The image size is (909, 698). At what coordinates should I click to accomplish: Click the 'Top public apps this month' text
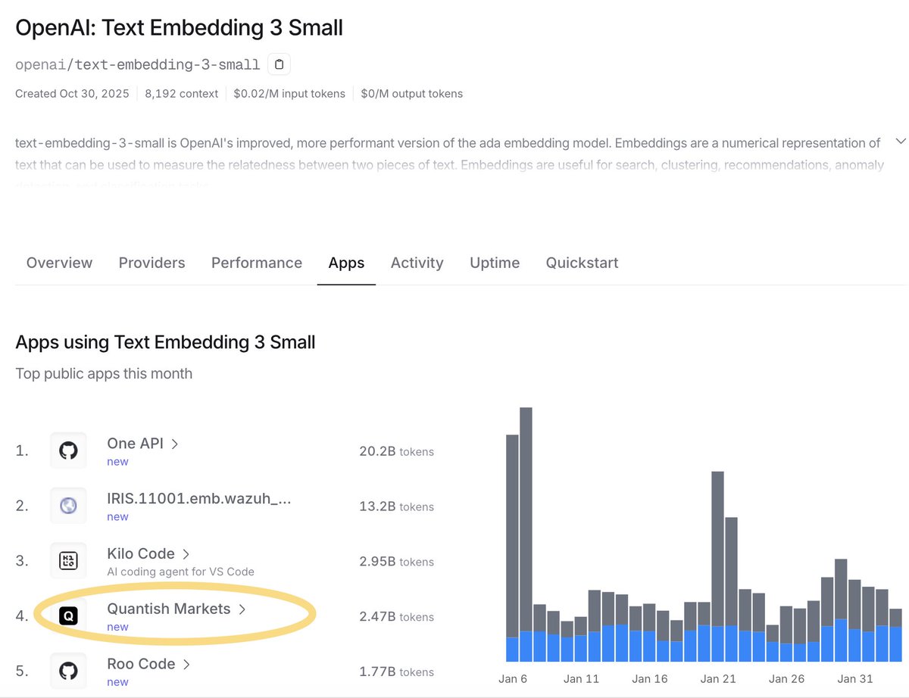click(104, 374)
